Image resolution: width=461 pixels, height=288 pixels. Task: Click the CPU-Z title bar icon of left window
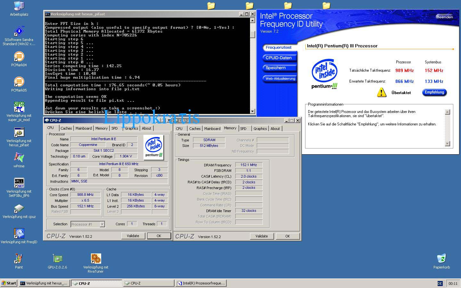47,120
